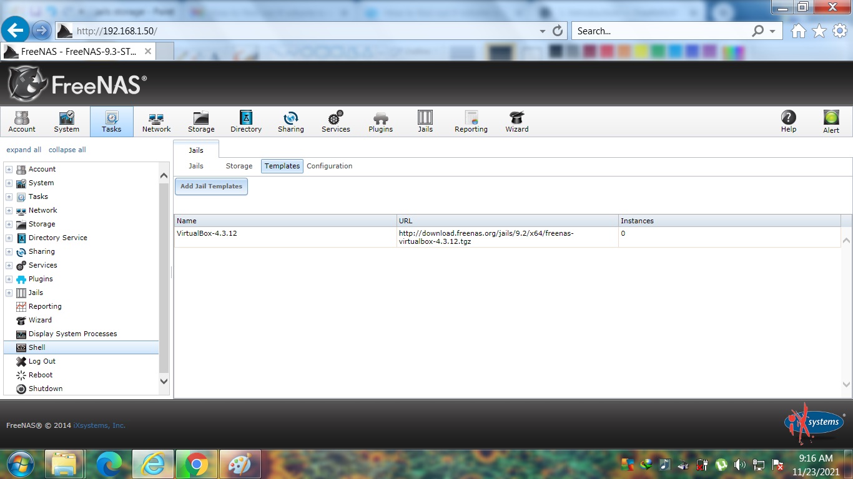Click the iXsystems logo in footer
The width and height of the screenshot is (853, 479).
point(814,423)
